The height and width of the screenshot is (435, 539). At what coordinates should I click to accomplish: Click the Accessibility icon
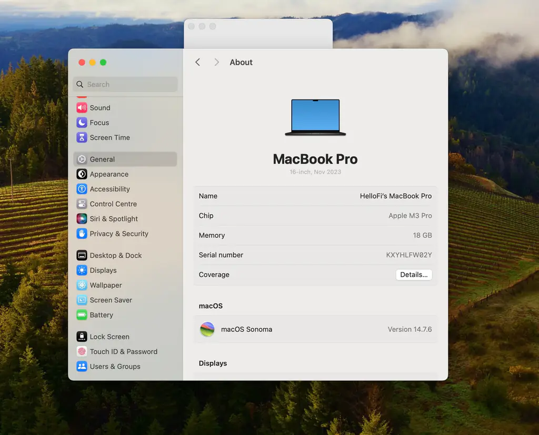click(82, 189)
